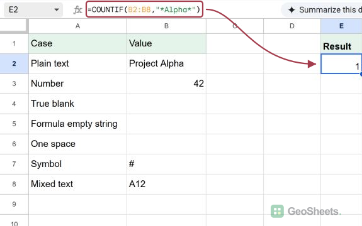Image resolution: width=362 pixels, height=226 pixels.
Task: Click cell containing 'Mixed text'
Action: tap(77, 184)
